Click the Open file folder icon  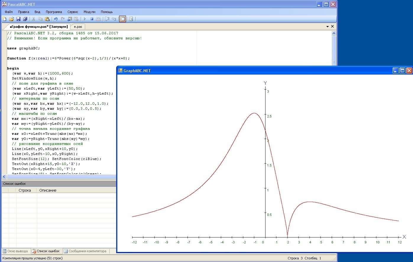pyautogui.click(x=11, y=19)
